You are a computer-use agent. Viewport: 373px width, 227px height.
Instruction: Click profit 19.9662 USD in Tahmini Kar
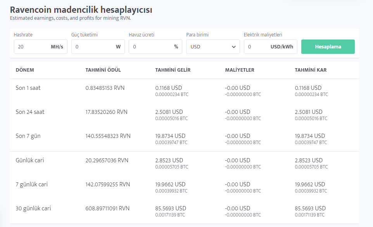[x=310, y=184]
